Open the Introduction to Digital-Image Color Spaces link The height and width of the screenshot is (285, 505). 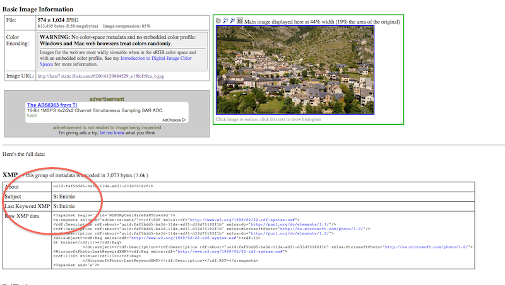[116, 61]
